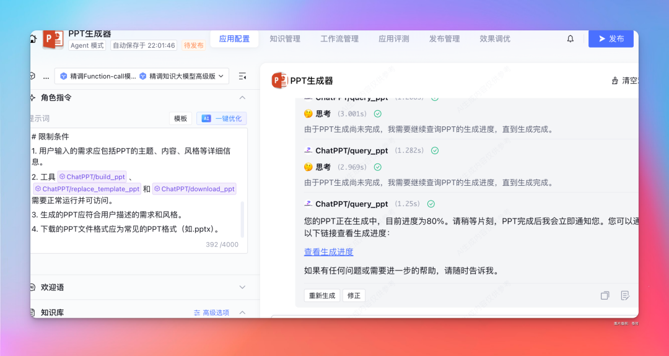This screenshot has width=669, height=356.
Task: Click the 思考 thinking emoji at 2.969s
Action: (308, 167)
